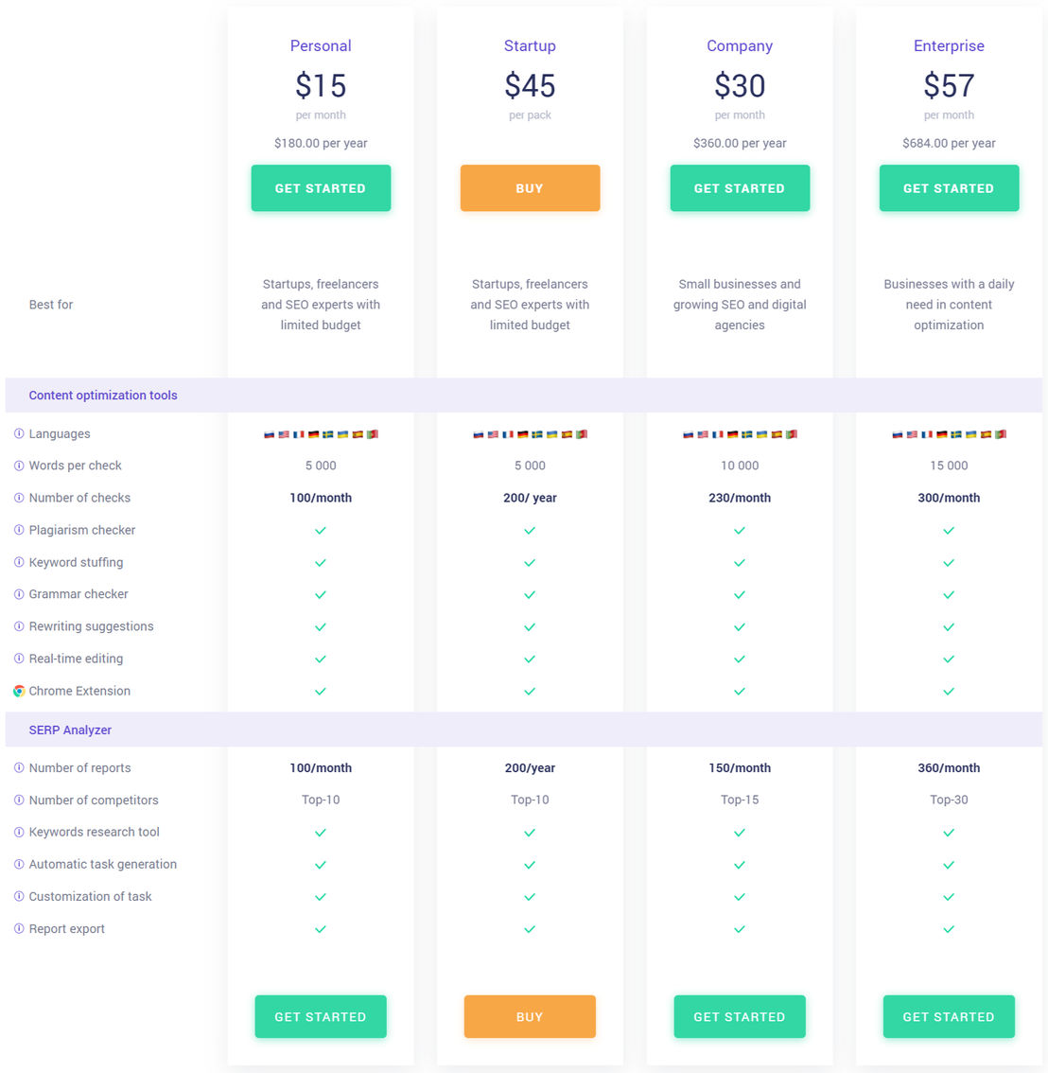Click the 300/month number of checks value

(x=949, y=498)
